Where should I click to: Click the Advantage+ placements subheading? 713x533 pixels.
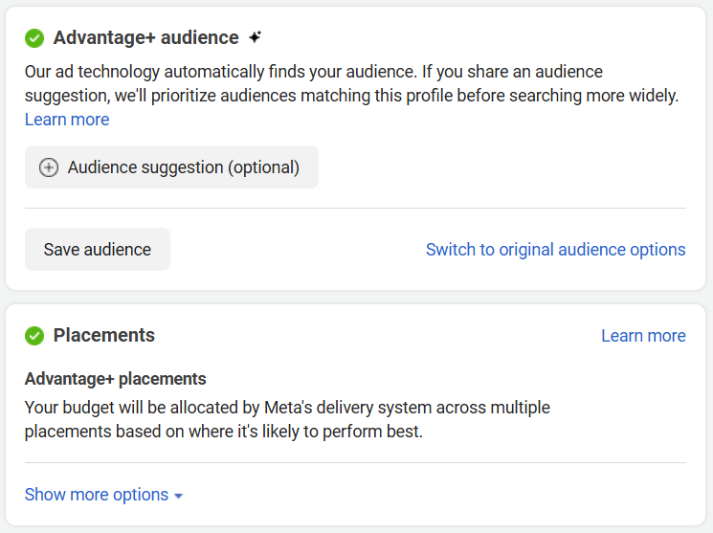(115, 379)
